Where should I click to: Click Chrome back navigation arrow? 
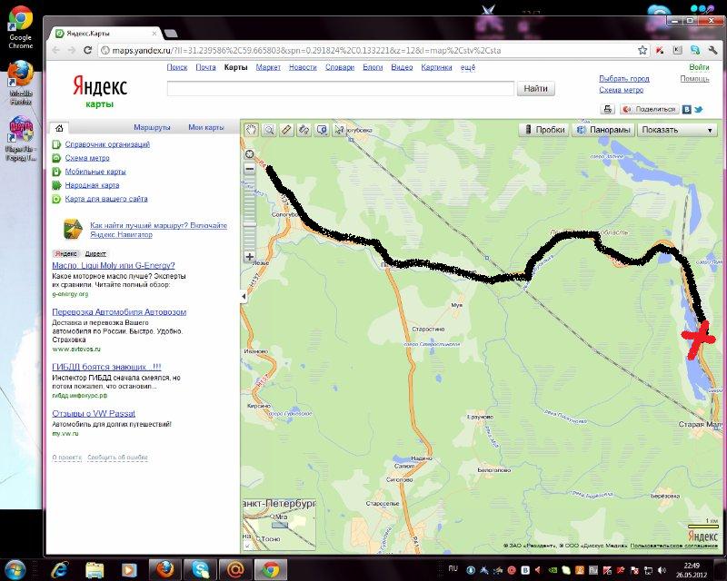tap(56, 50)
